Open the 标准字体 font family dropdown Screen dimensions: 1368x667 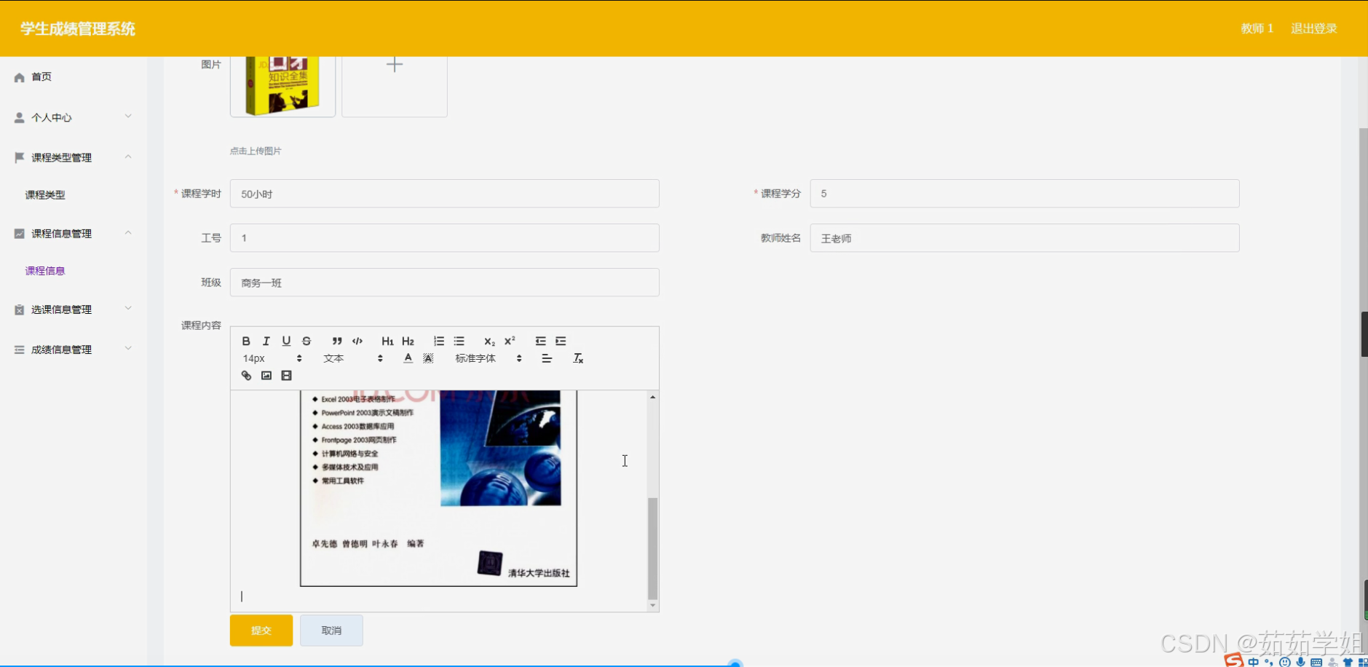pyautogui.click(x=489, y=358)
